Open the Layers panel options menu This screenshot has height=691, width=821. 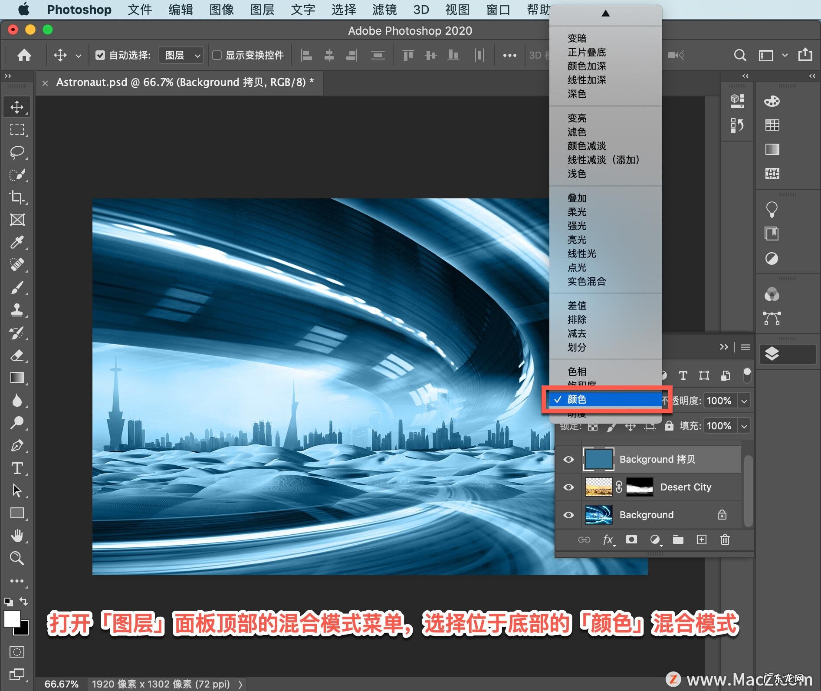coord(745,347)
